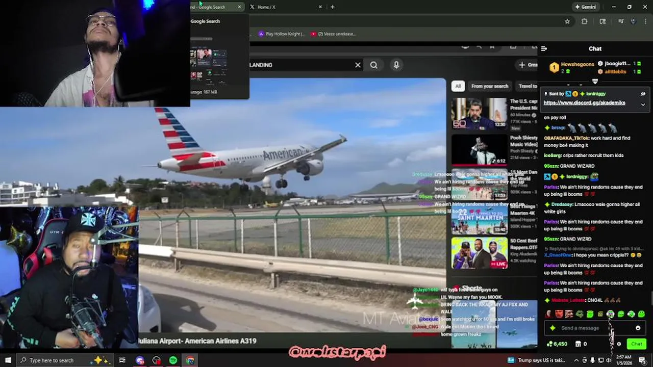Open the 2:57 AM clock and calendar
This screenshot has width=653, height=367.
623,360
